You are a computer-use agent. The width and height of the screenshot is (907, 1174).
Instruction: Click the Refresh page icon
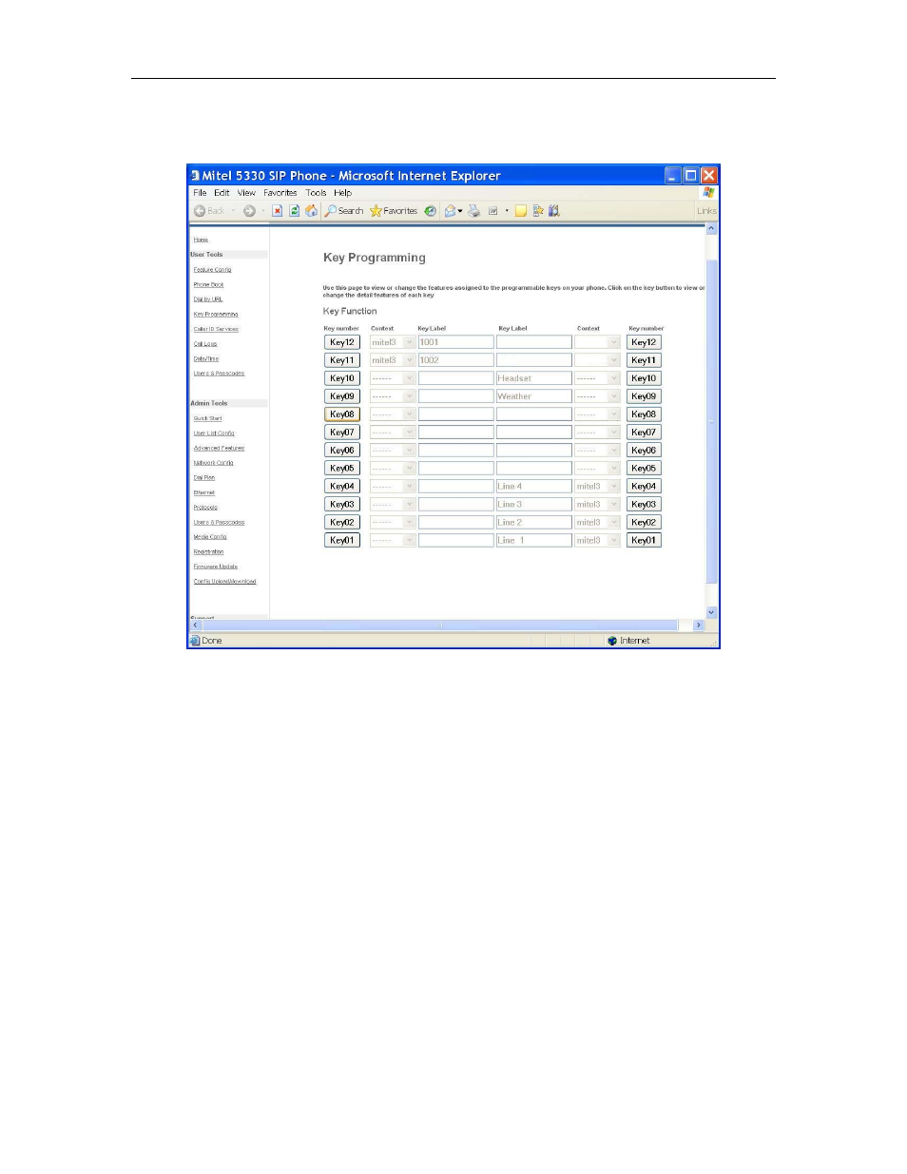point(295,211)
